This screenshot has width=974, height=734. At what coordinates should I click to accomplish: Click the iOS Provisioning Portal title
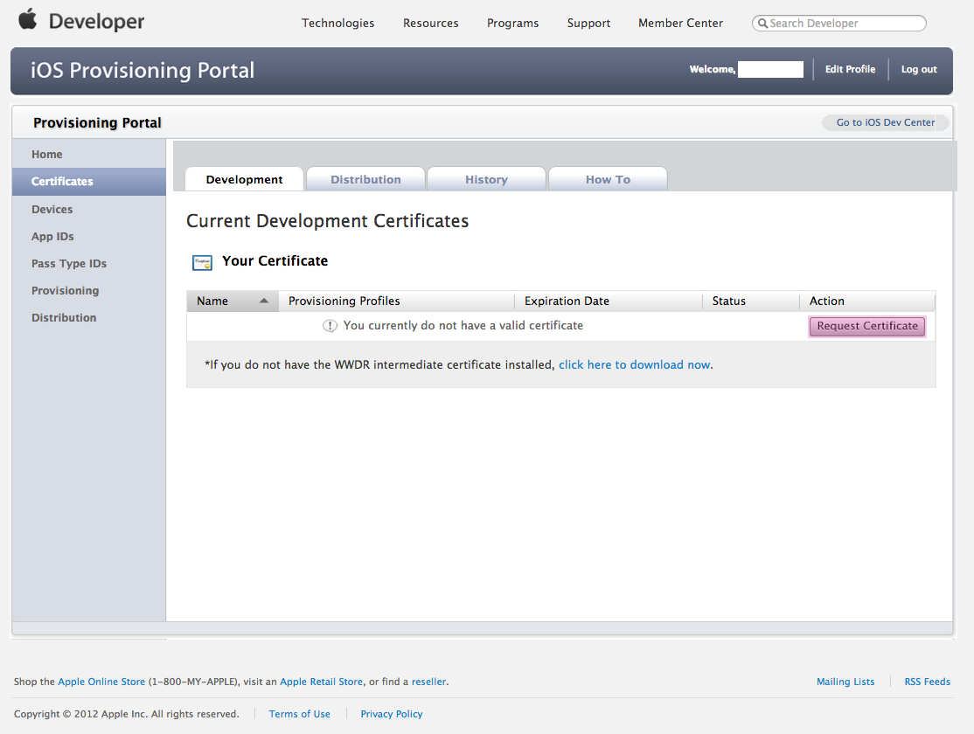point(143,70)
